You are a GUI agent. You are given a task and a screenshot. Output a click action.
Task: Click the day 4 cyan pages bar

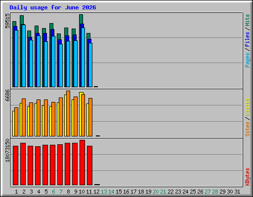pos(39,61)
